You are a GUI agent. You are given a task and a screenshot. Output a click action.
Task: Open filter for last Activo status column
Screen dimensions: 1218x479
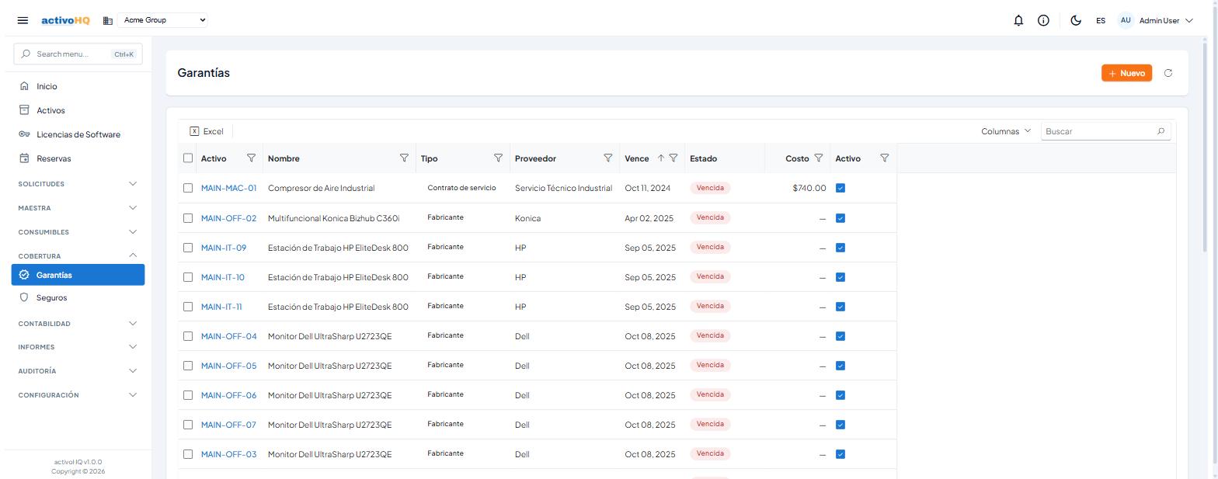(884, 158)
